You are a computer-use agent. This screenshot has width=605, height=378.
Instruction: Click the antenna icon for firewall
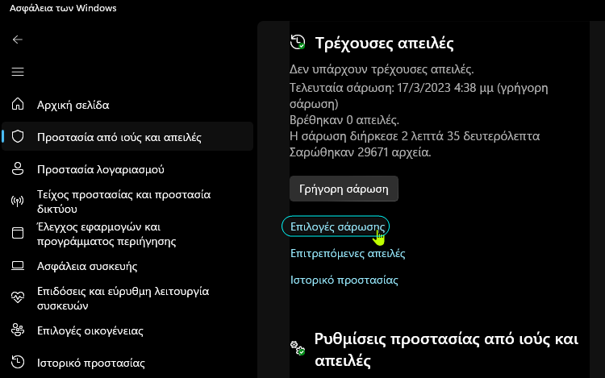[x=18, y=201]
